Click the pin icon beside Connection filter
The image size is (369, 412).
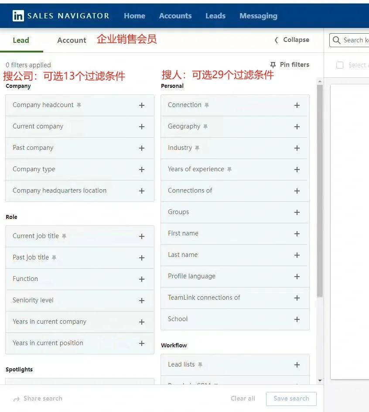pyautogui.click(x=207, y=105)
